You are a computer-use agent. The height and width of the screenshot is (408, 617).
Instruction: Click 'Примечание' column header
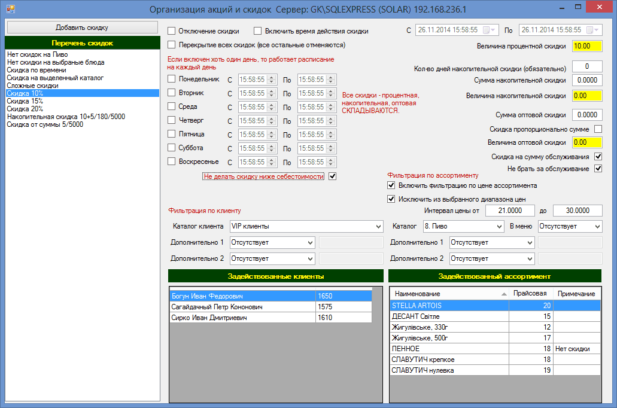[576, 294]
